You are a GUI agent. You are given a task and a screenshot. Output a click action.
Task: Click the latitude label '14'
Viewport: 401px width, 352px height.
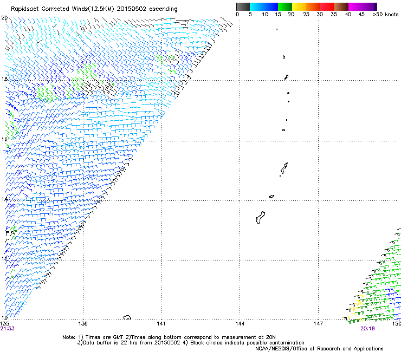coord(4,199)
